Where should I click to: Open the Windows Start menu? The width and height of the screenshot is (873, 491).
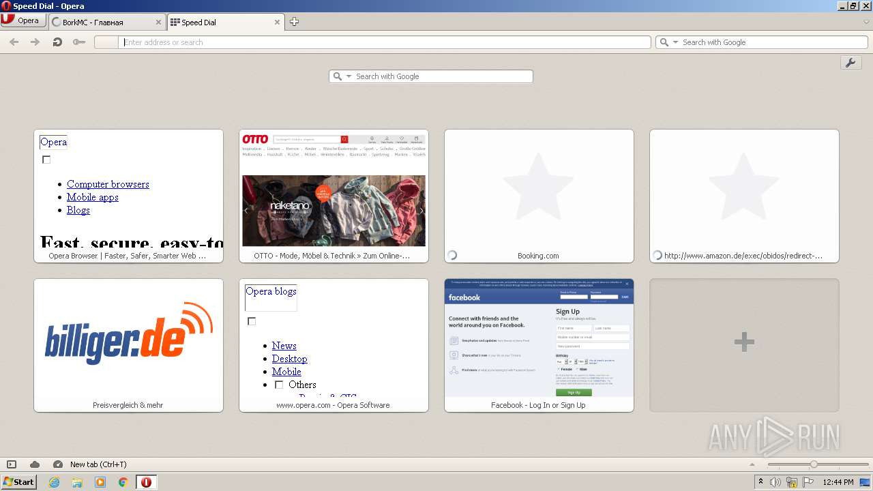(x=18, y=482)
